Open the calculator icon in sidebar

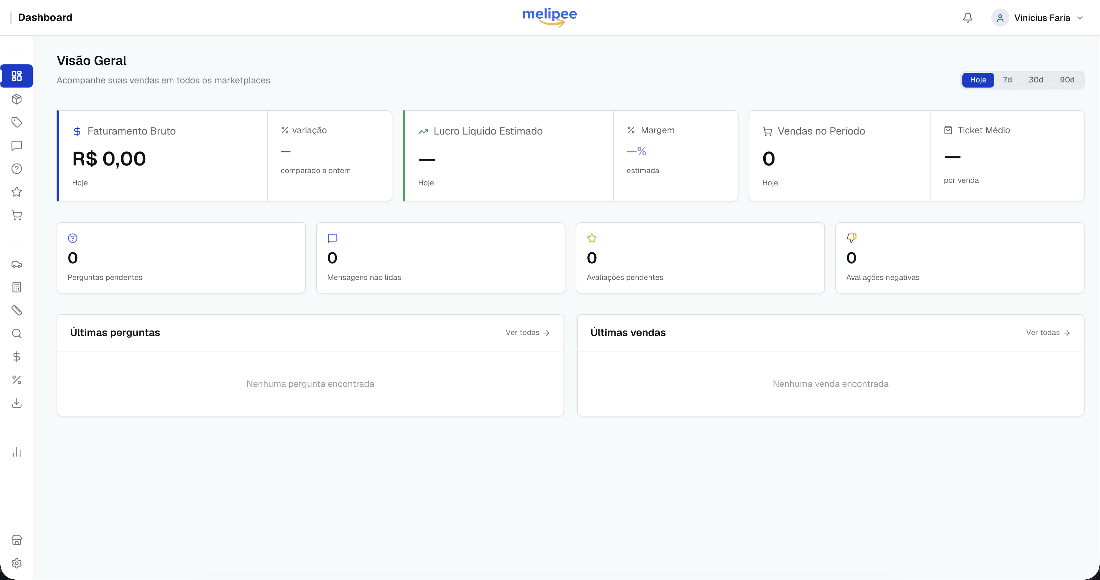(17, 287)
